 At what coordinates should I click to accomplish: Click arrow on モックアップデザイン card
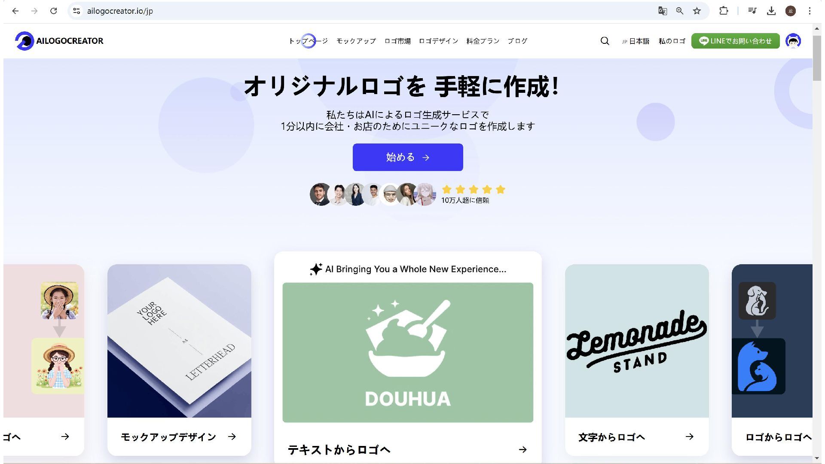click(232, 437)
